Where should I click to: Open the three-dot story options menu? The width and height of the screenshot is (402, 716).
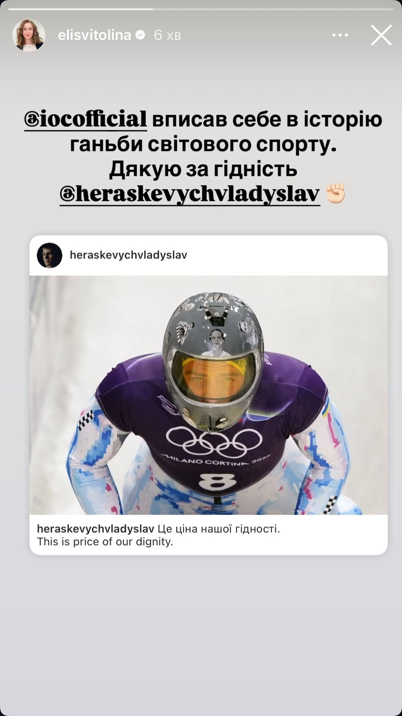point(340,35)
